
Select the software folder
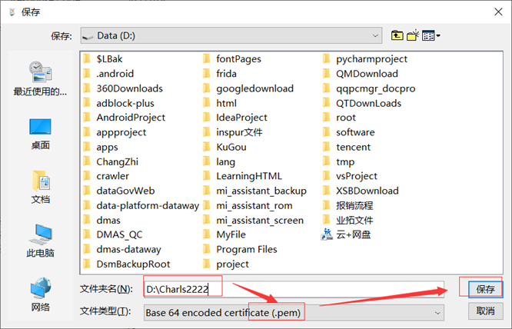[x=349, y=132]
